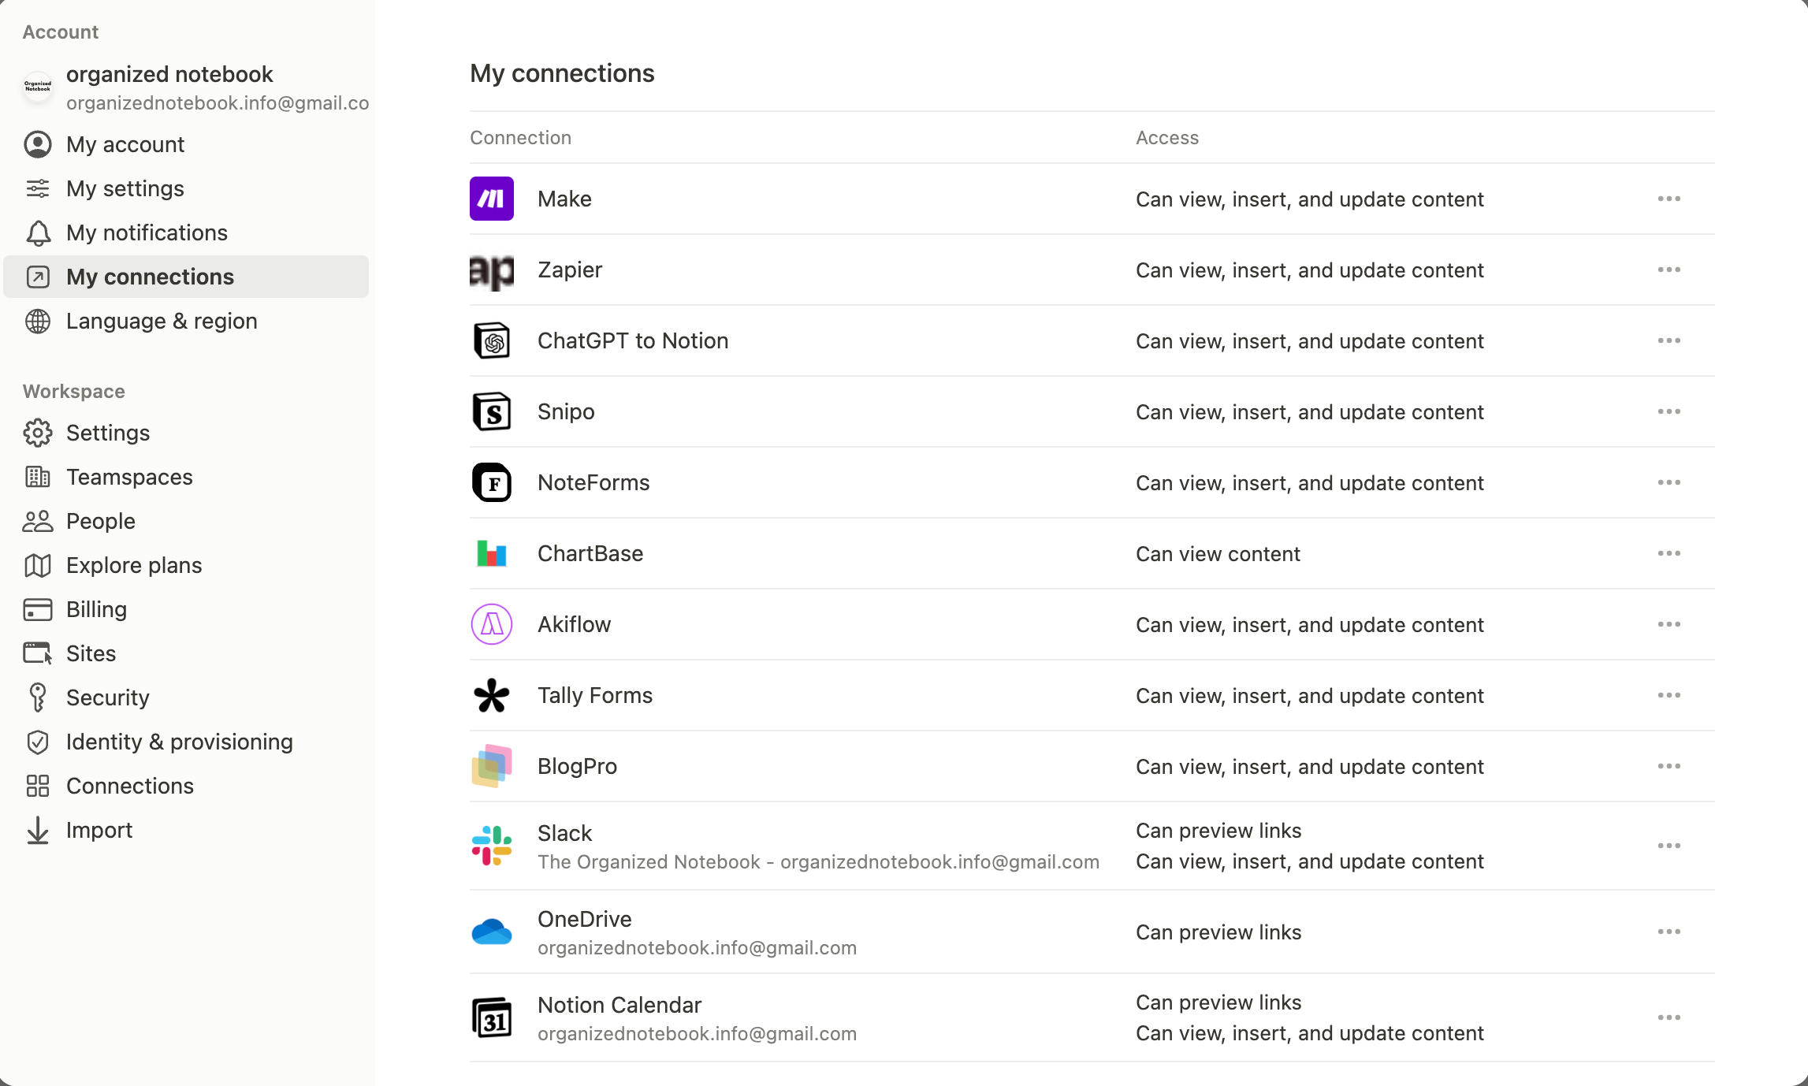Select Billing in workspace sidebar

click(x=96, y=609)
